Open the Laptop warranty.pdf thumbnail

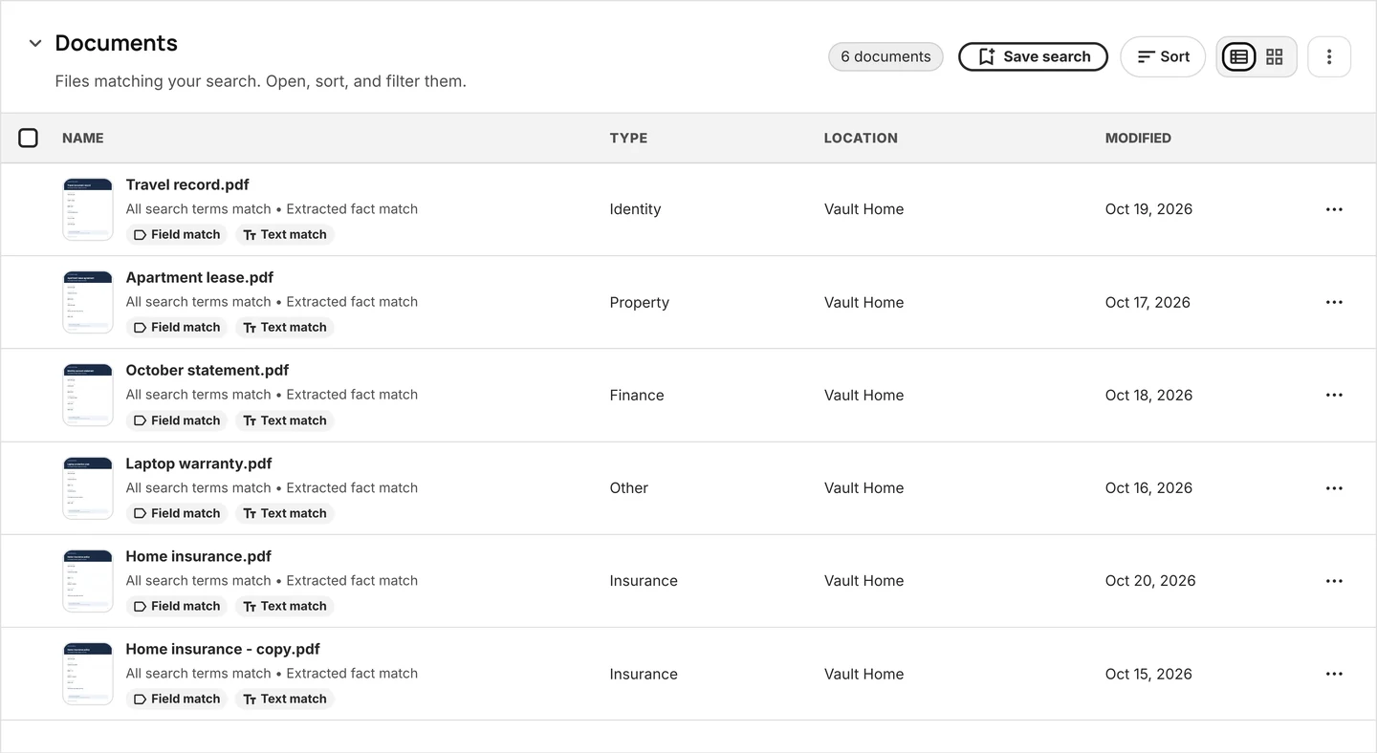(88, 488)
